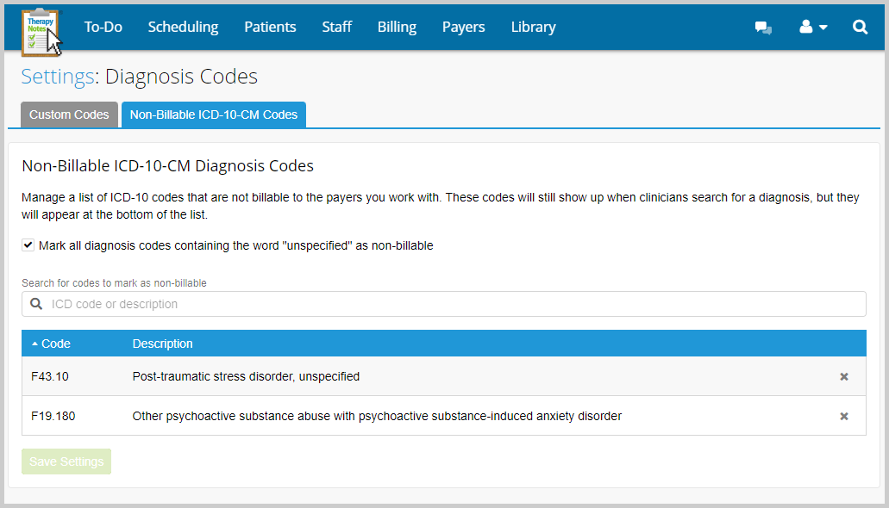
Task: Navigate to Staff section
Action: [x=336, y=28]
